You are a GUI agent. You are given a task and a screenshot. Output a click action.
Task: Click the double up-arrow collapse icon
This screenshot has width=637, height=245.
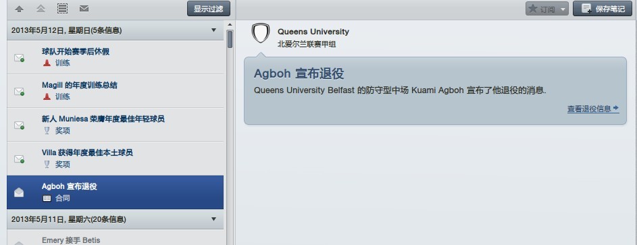(x=41, y=9)
